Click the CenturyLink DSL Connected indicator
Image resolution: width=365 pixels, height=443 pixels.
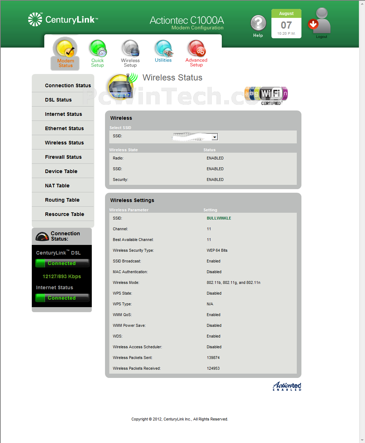pyautogui.click(x=62, y=263)
